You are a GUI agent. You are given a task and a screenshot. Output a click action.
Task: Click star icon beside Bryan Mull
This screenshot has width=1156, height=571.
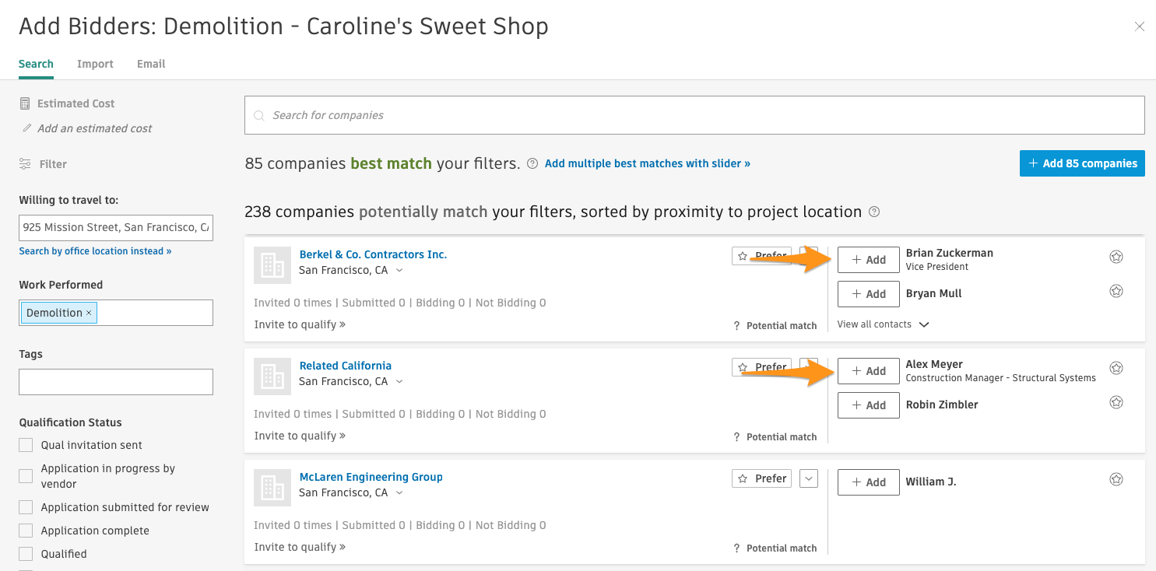click(x=1116, y=292)
